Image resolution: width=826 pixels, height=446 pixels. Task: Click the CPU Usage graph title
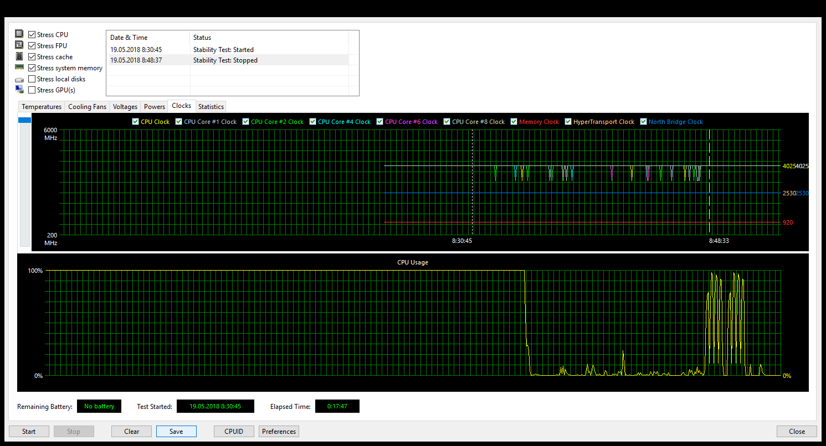tap(413, 262)
